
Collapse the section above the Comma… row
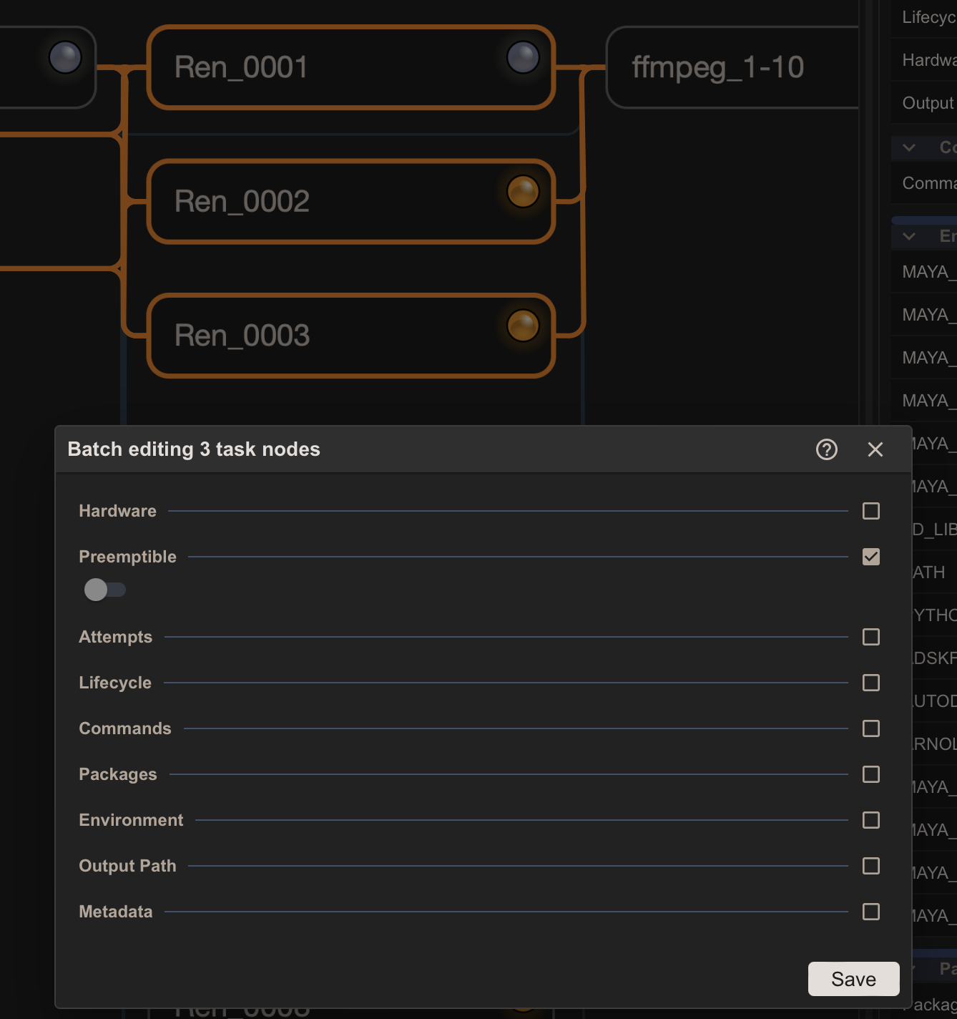(909, 147)
